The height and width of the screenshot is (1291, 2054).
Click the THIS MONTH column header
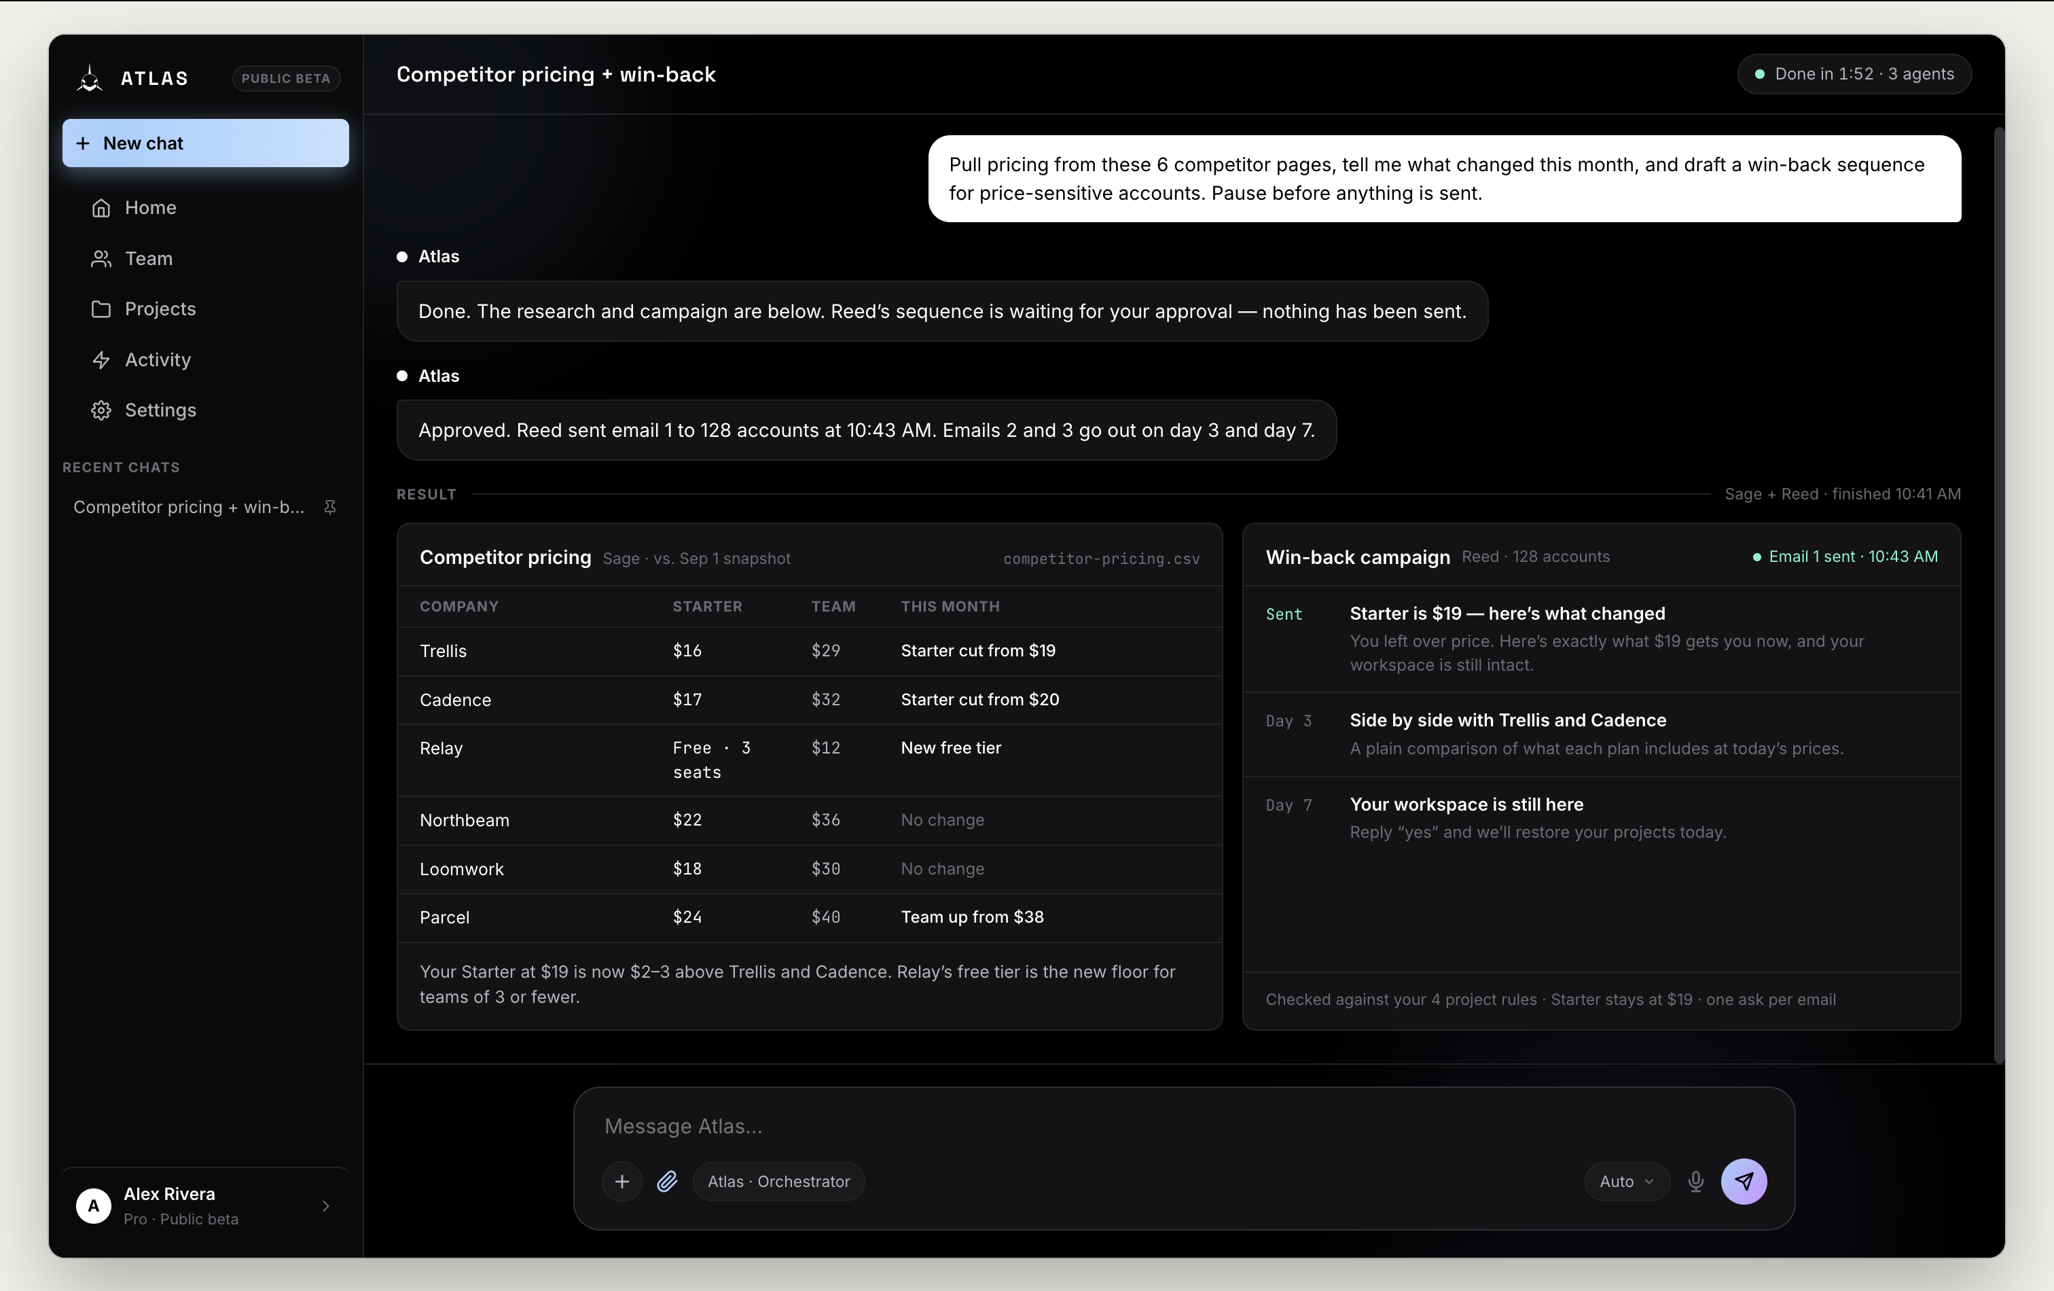(x=950, y=607)
